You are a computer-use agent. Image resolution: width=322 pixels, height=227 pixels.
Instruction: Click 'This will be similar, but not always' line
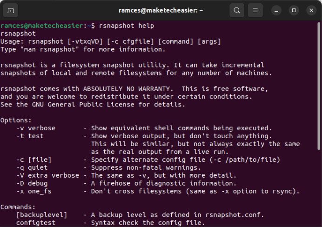tap(195, 144)
